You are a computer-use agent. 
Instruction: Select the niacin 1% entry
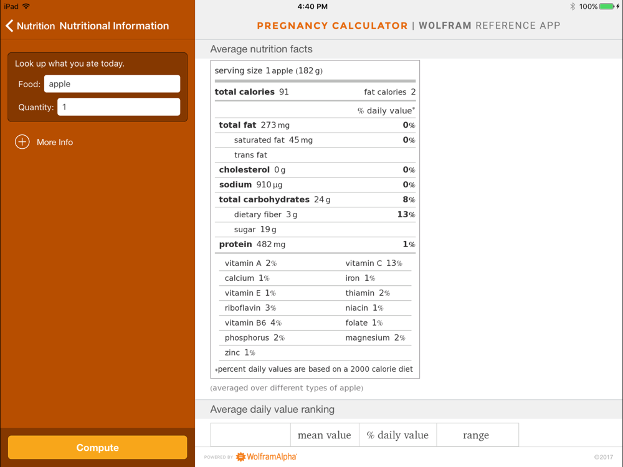coord(364,308)
